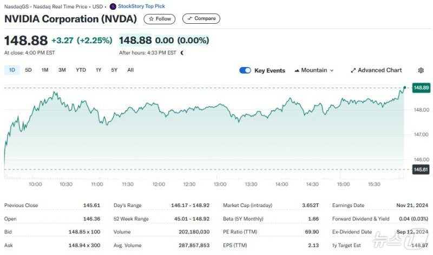Screen dimensions: 433x255
Task: Click the 148.89 current price chart label
Action: point(421,88)
